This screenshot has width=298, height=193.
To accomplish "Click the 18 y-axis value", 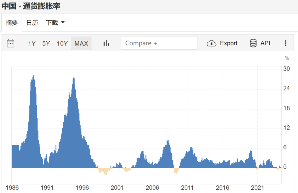I will (286, 108).
